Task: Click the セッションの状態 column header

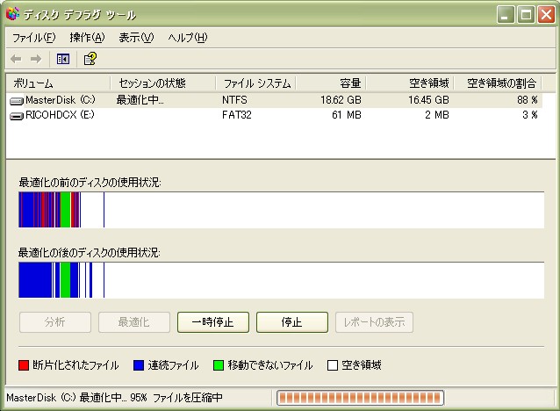Action: (163, 83)
